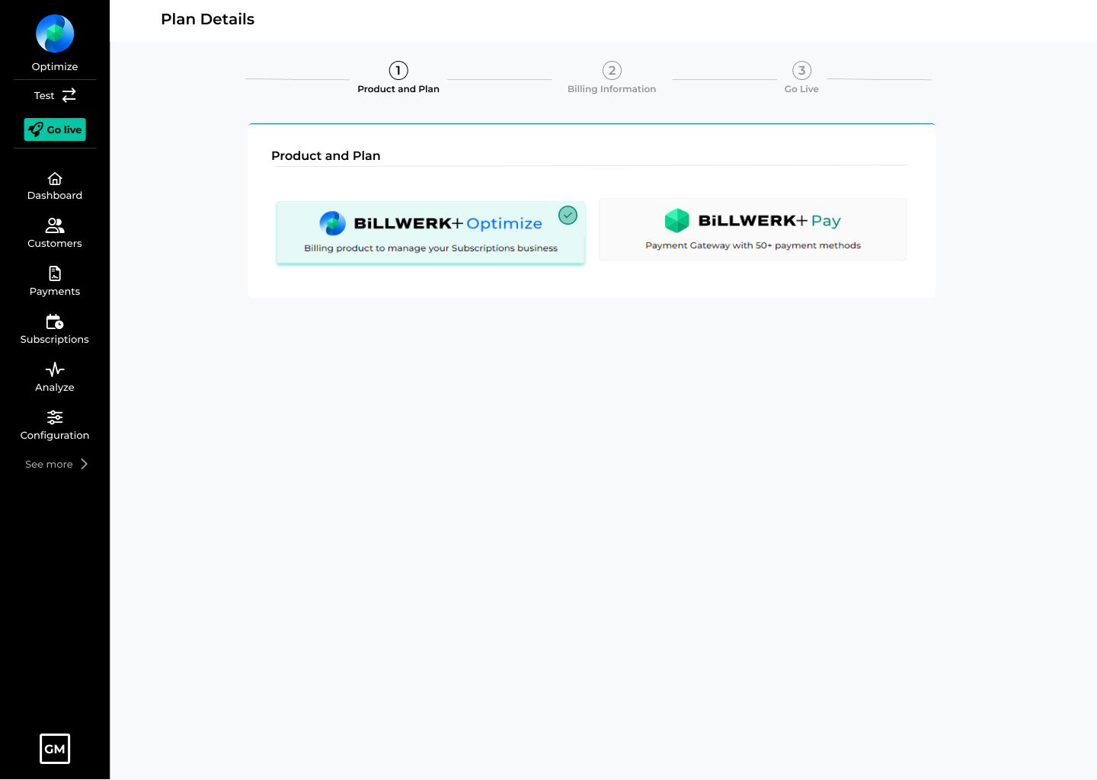The image size is (1097, 780).
Task: Click the Optimize logo in sidebar
Action: 55,34
